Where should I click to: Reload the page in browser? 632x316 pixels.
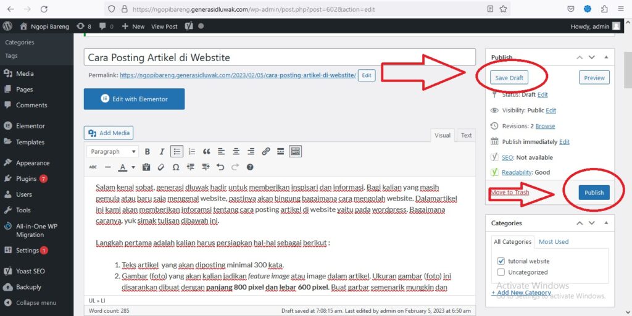point(44,9)
